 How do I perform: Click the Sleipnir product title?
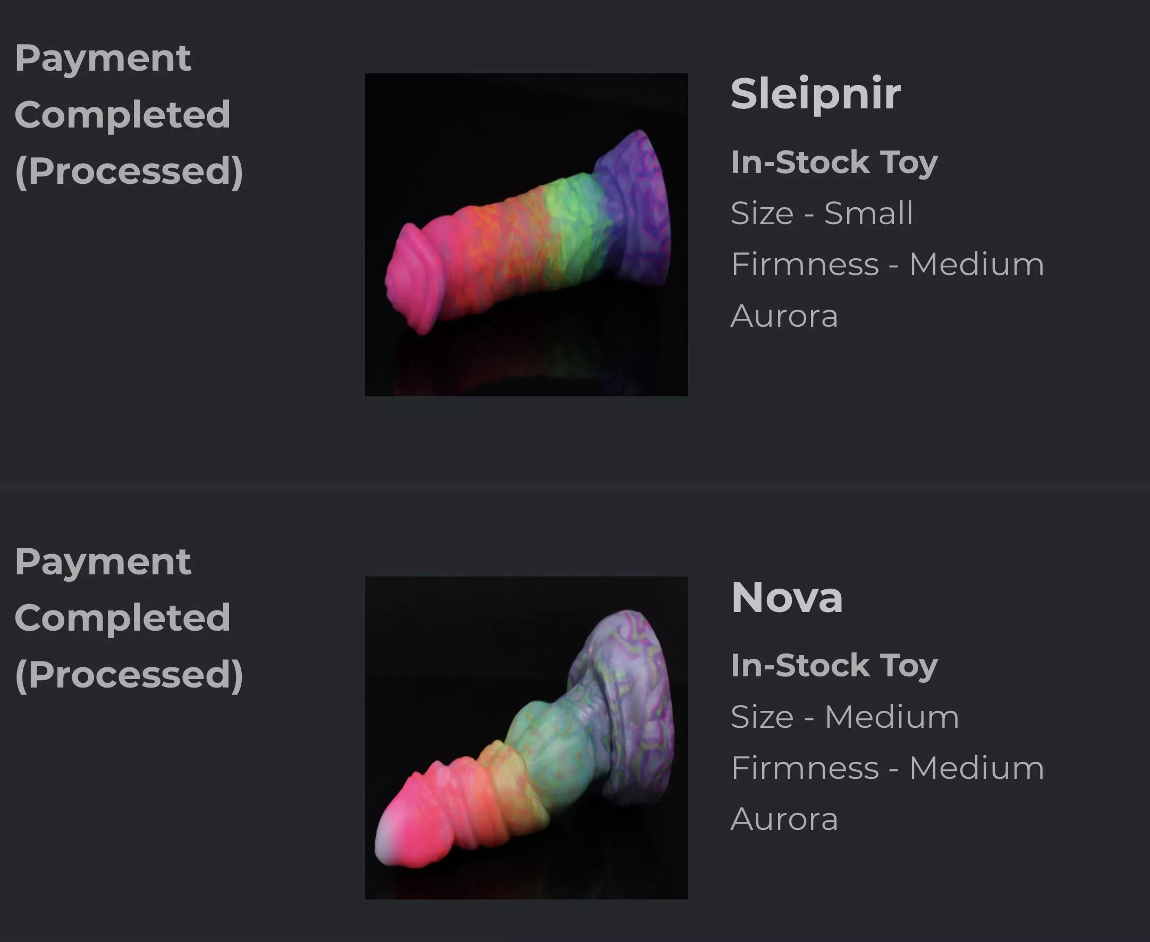[x=815, y=94]
